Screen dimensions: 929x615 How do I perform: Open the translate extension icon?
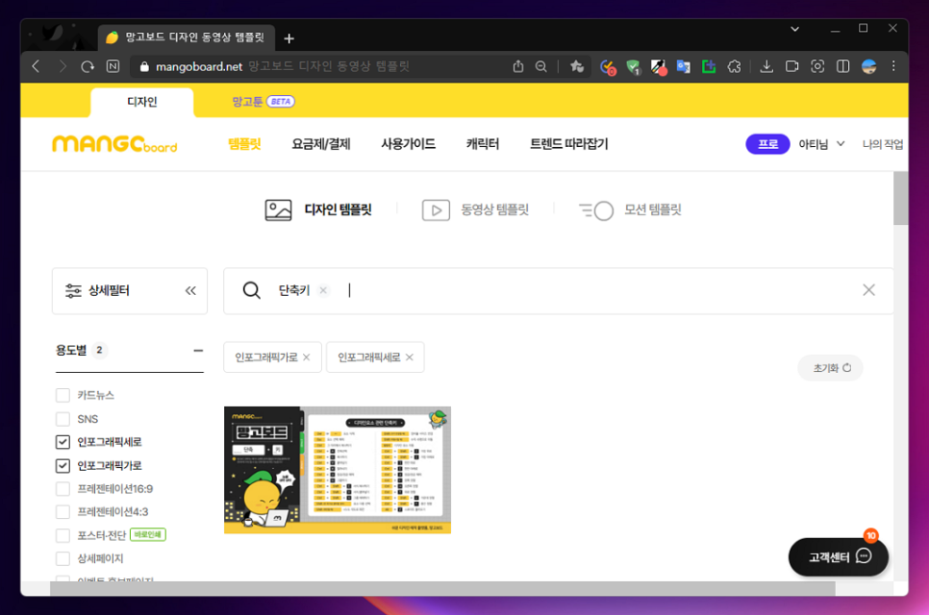click(683, 67)
